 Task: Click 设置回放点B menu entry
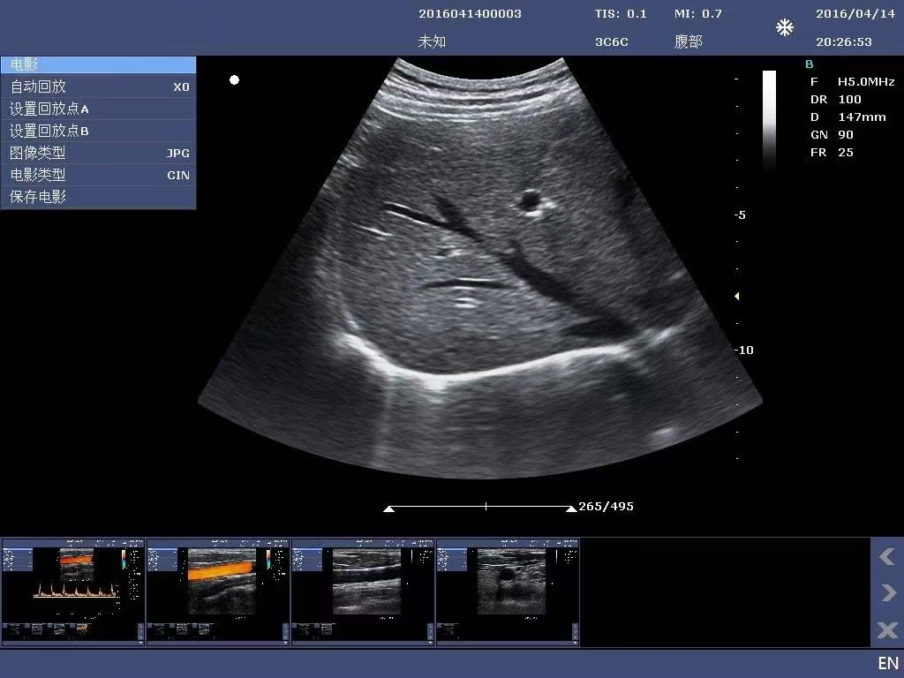(x=97, y=130)
